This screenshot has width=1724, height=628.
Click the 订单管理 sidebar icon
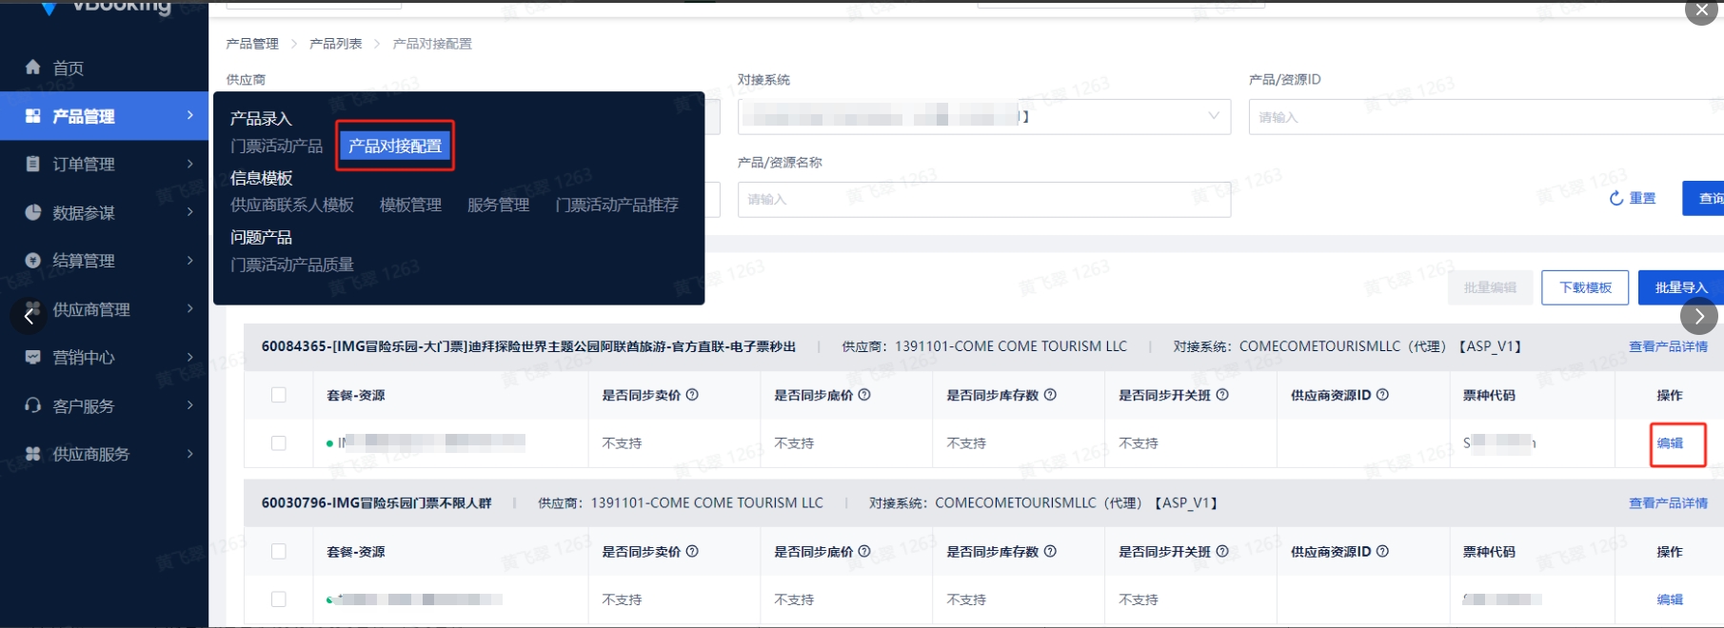pyautogui.click(x=33, y=164)
